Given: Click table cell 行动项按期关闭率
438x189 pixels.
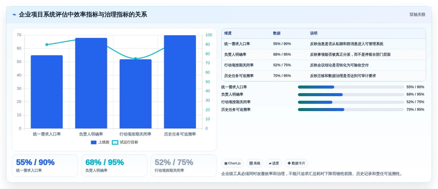Looking at the screenshot, I should click(239, 65).
